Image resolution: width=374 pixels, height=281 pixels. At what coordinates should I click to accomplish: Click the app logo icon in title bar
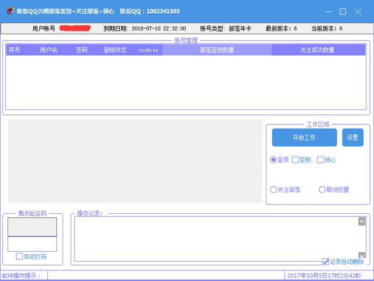pyautogui.click(x=10, y=11)
